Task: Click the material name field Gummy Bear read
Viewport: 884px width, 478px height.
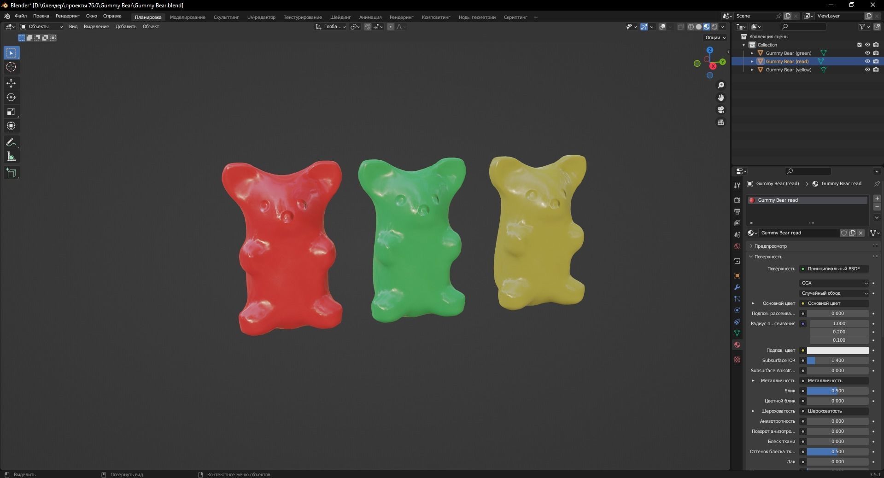Action: click(x=798, y=233)
